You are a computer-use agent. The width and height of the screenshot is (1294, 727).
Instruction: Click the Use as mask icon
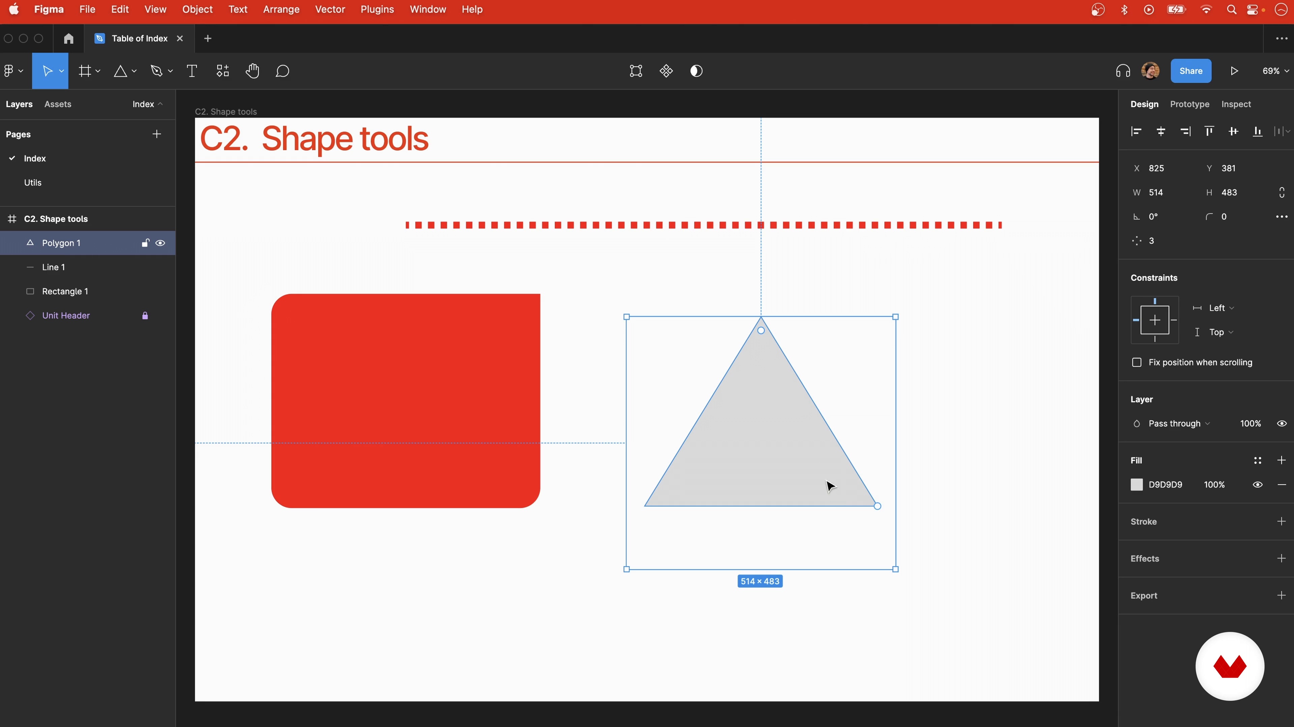(x=696, y=71)
